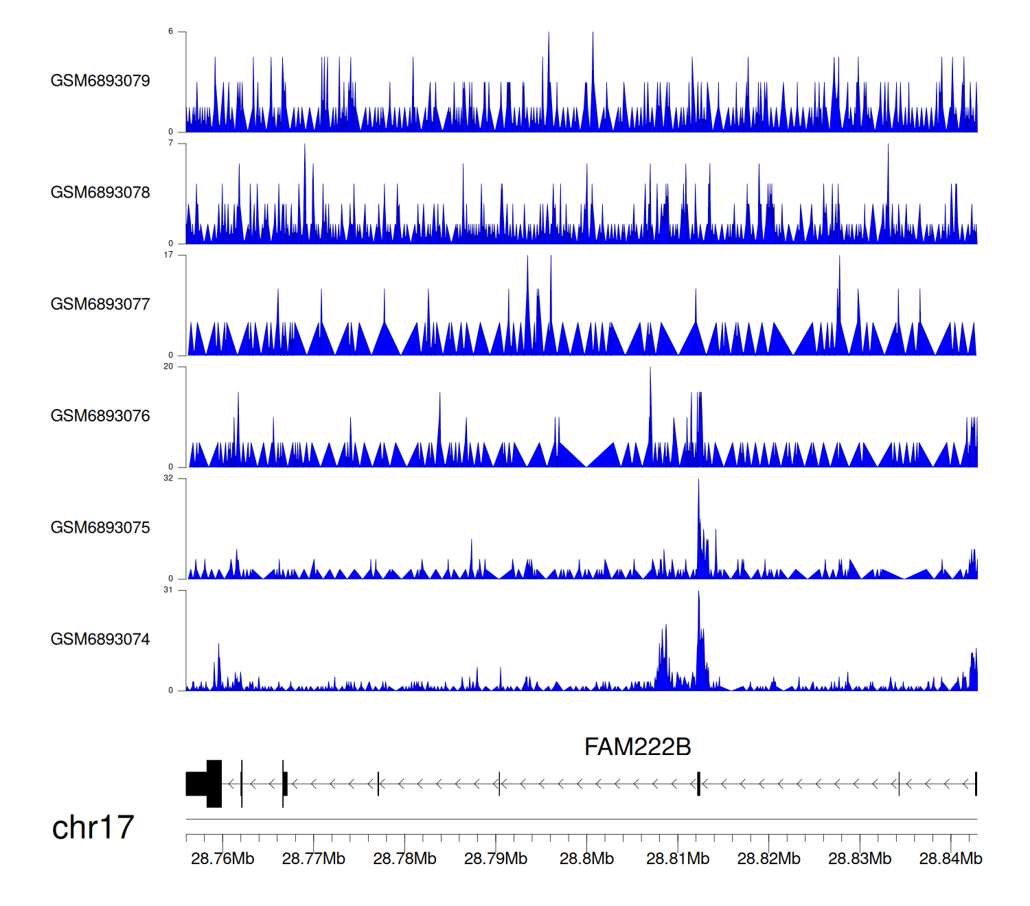Select the GSM6893078 track label

tap(100, 193)
